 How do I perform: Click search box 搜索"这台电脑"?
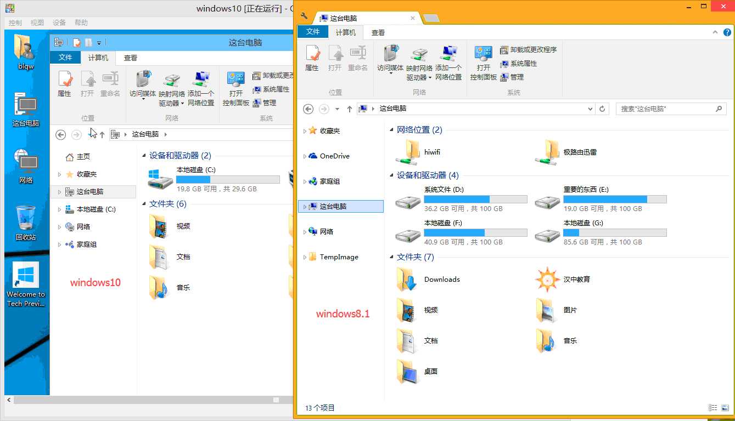(671, 109)
